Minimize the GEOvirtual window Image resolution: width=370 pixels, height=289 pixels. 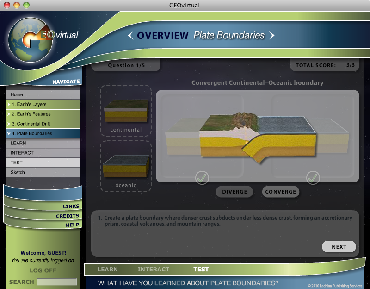(17, 5)
